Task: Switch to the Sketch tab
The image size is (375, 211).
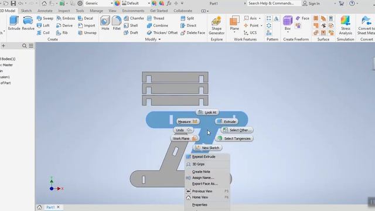Action: (x=26, y=11)
